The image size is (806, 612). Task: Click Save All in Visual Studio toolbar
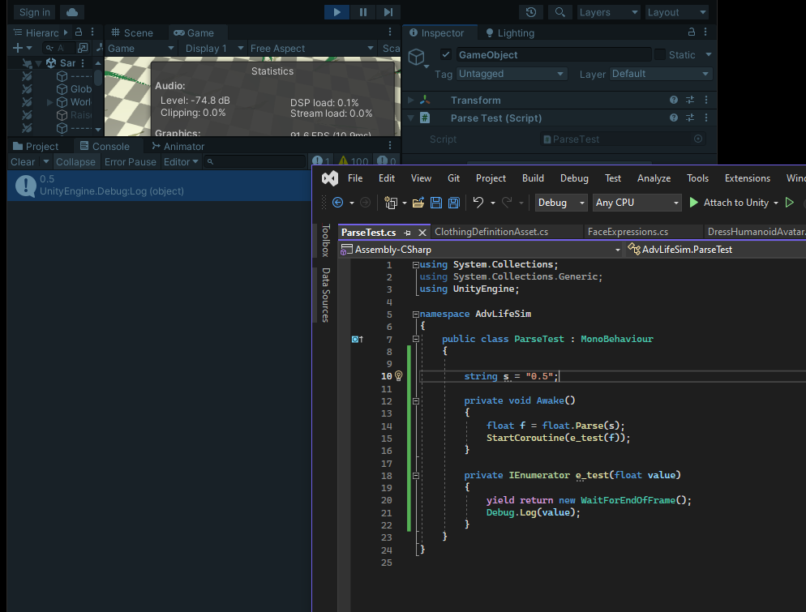(x=452, y=203)
